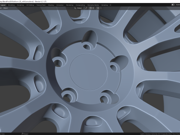Switch to the Animation workspace tab

tap(60, 5)
